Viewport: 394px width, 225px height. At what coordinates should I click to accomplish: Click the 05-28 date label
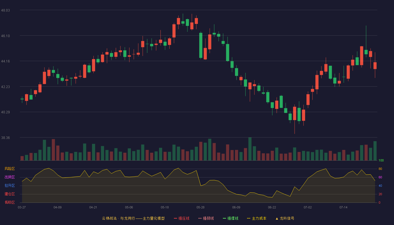pos(200,207)
